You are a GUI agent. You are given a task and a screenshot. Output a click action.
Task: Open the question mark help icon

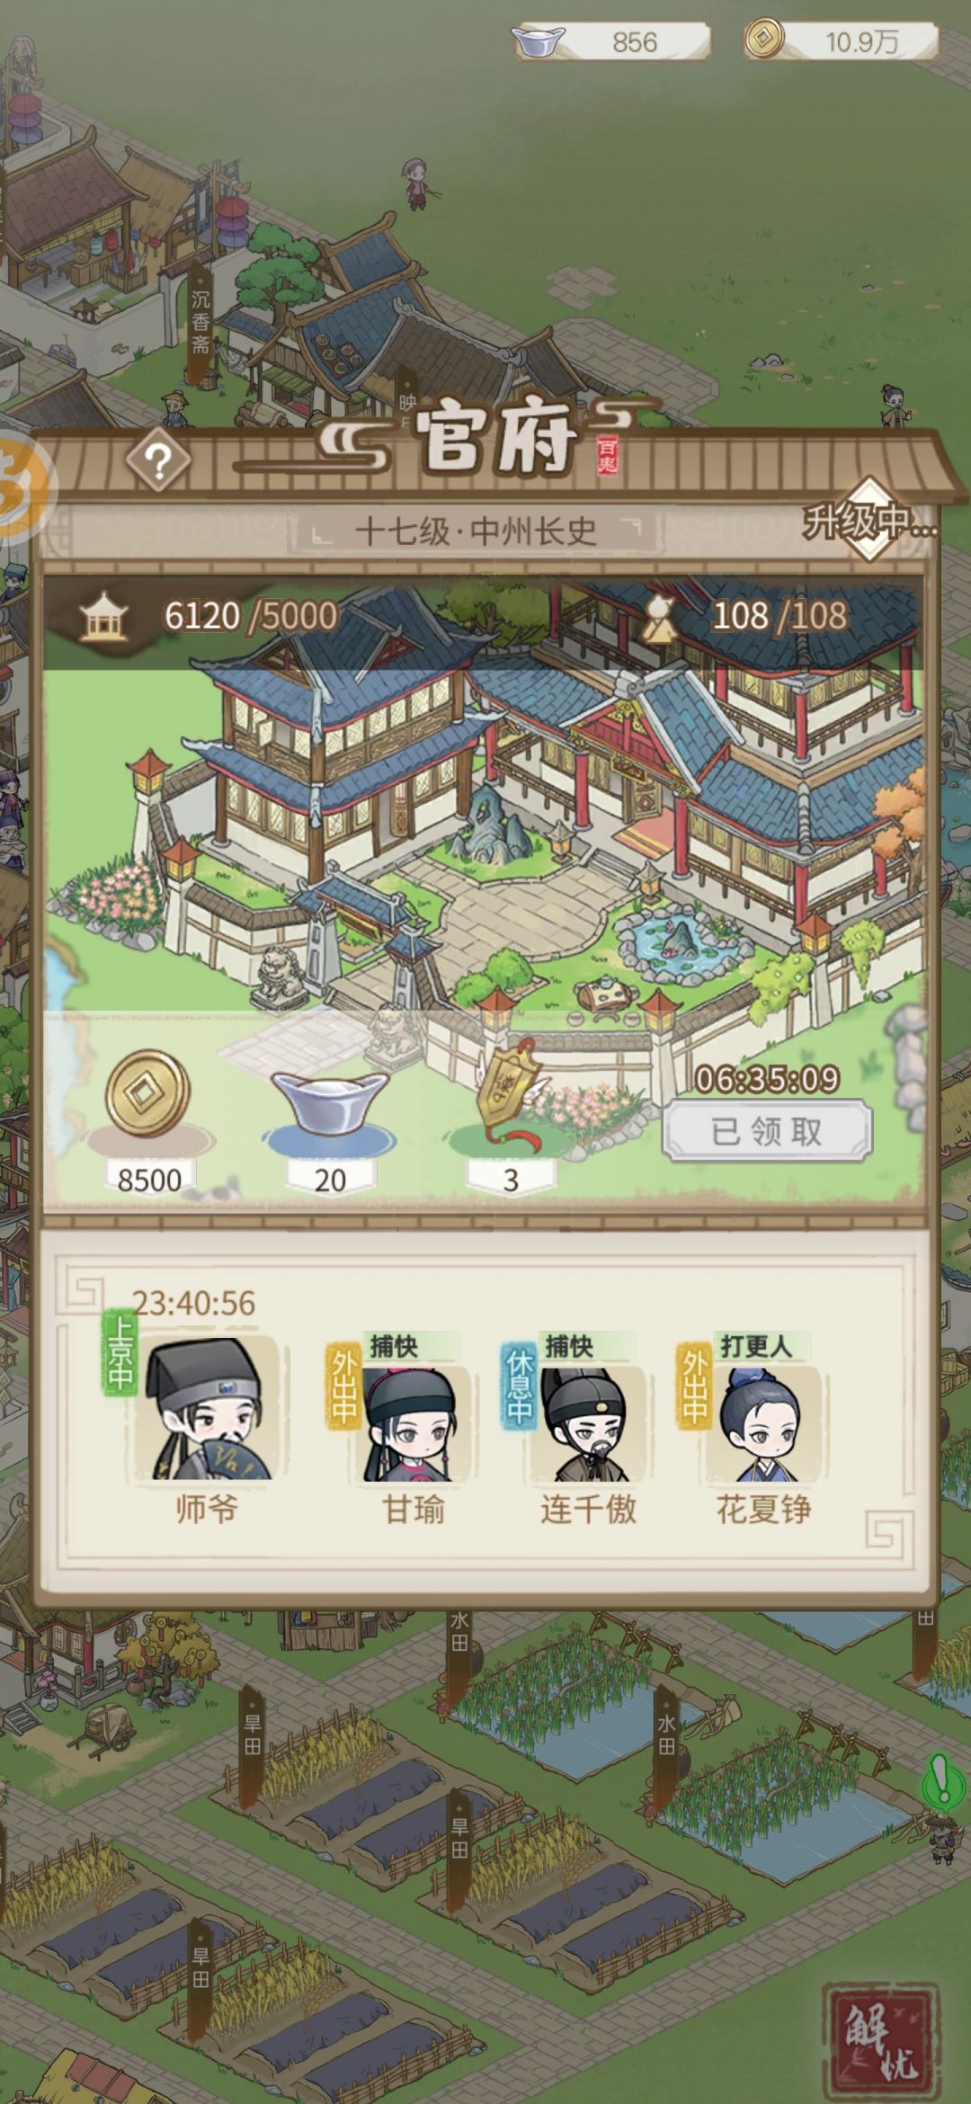[x=158, y=461]
